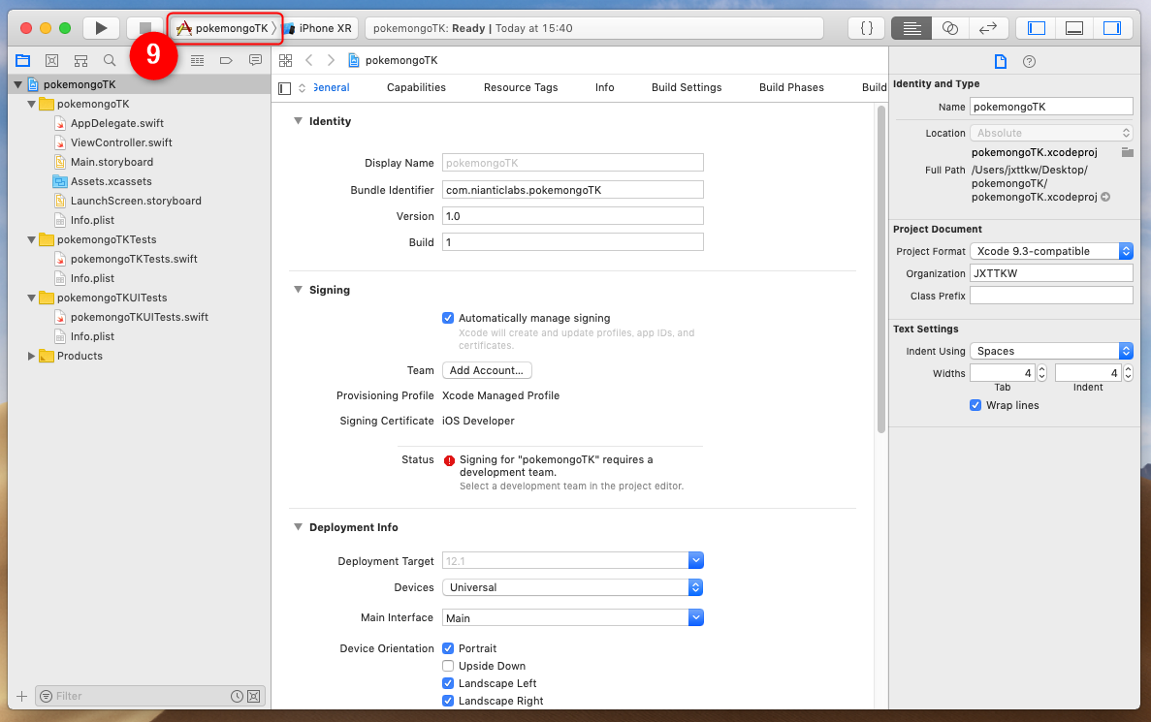
Task: Collapse the Deployment Info section
Action: point(298,527)
